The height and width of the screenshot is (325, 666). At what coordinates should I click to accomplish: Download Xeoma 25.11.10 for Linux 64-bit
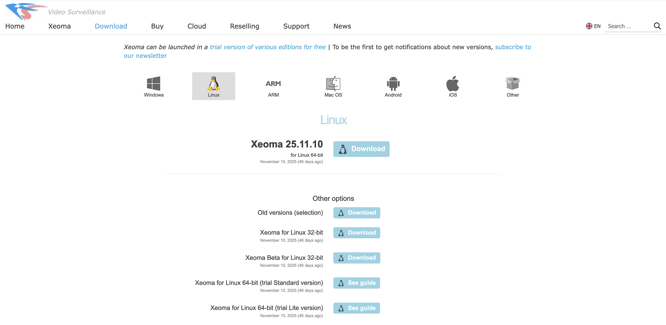pyautogui.click(x=361, y=149)
